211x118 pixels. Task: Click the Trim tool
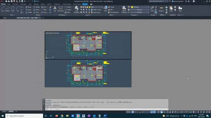pos(44,7)
